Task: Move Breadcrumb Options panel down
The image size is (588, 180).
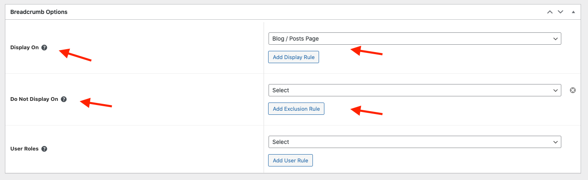Action: point(560,12)
